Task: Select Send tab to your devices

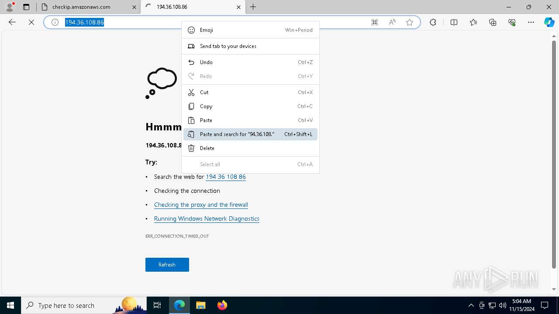Action: click(250, 46)
